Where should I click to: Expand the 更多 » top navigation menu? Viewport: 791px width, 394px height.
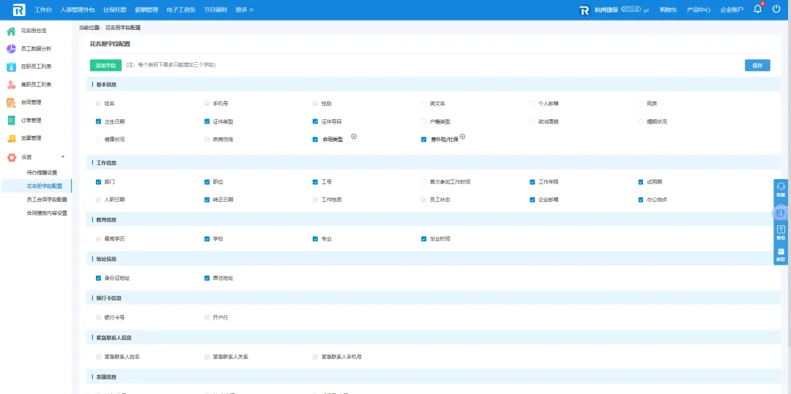(245, 10)
